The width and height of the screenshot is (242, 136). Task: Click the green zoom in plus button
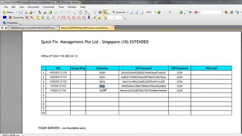click(181, 12)
